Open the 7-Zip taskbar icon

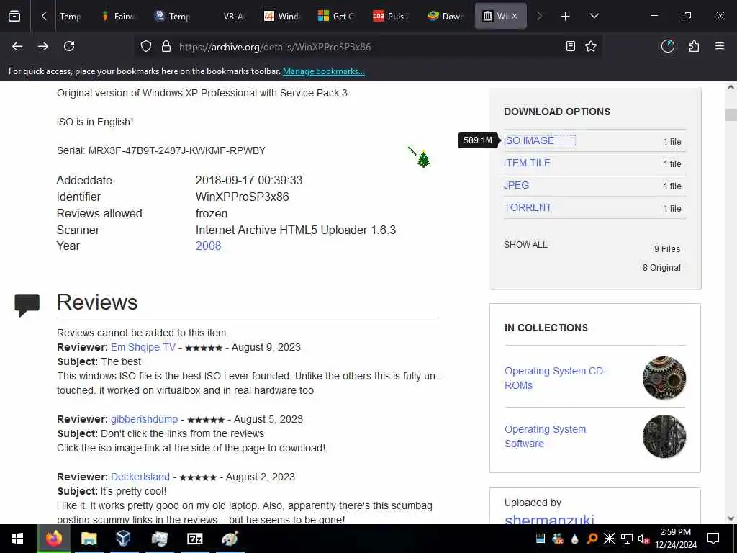[194, 539]
